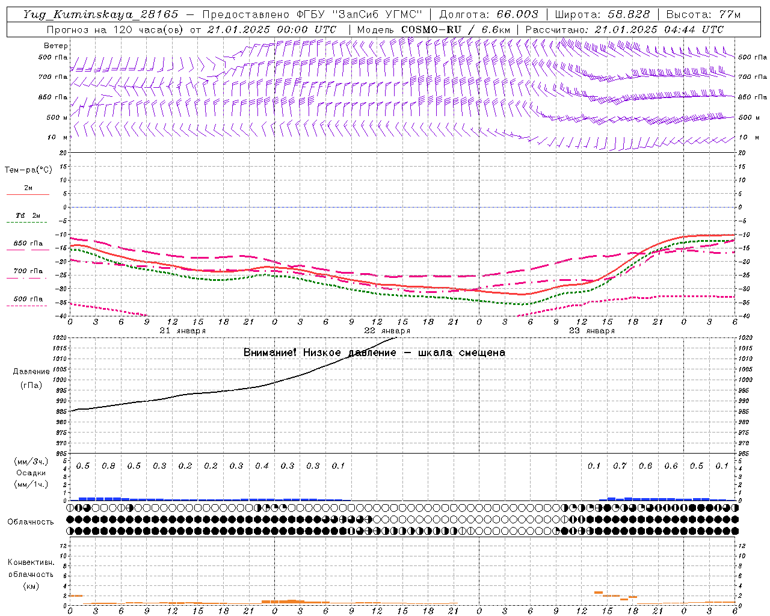Image resolution: width=770 pixels, height=616 pixels.
Task: Click the 'Конвективн.' label
Action: (x=31, y=562)
